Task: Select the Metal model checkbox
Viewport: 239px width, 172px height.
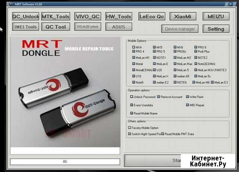Action: [134, 64]
